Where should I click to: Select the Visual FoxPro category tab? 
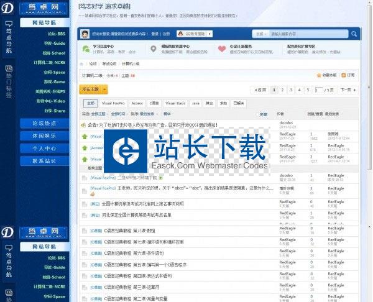click(114, 103)
